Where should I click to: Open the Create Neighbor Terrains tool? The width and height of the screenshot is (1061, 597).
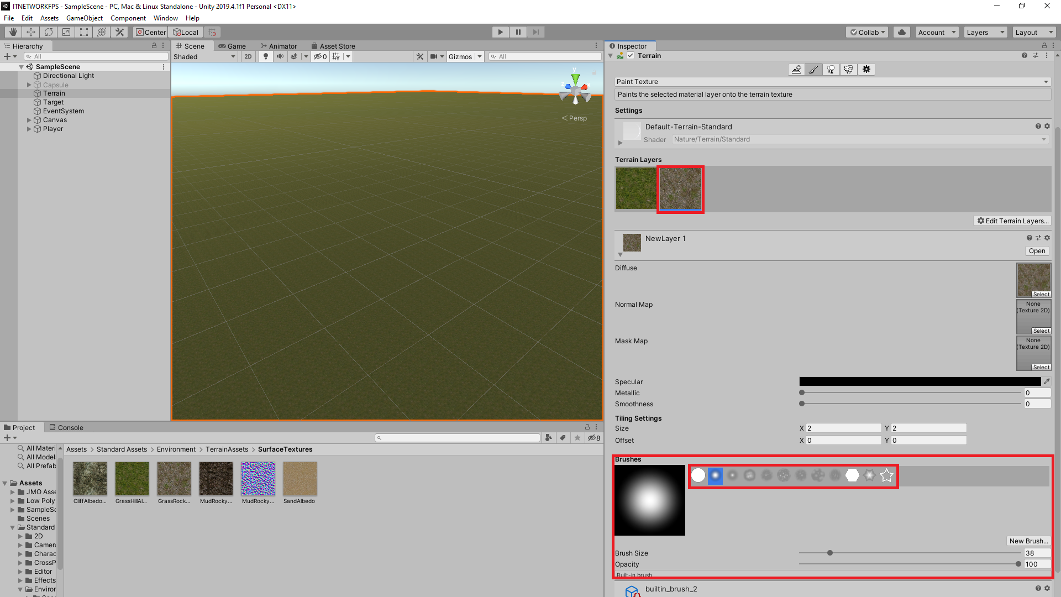pos(796,69)
